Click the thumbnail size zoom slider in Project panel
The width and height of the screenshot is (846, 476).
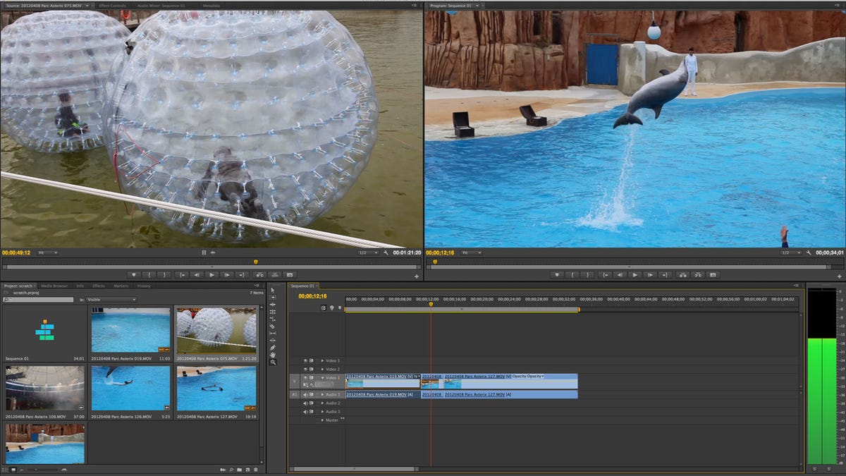(x=36, y=471)
